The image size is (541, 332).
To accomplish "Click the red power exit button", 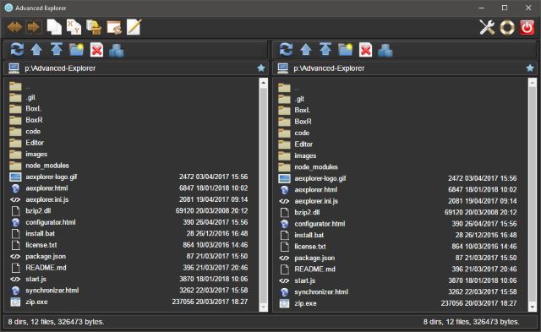I will point(527,28).
